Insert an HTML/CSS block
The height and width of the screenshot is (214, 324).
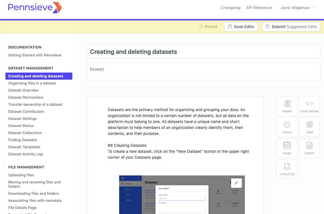coord(287,169)
